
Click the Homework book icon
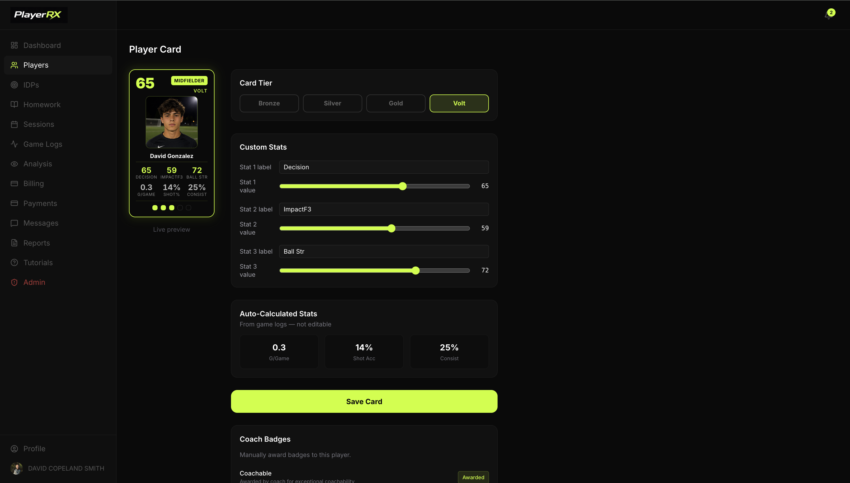14,105
